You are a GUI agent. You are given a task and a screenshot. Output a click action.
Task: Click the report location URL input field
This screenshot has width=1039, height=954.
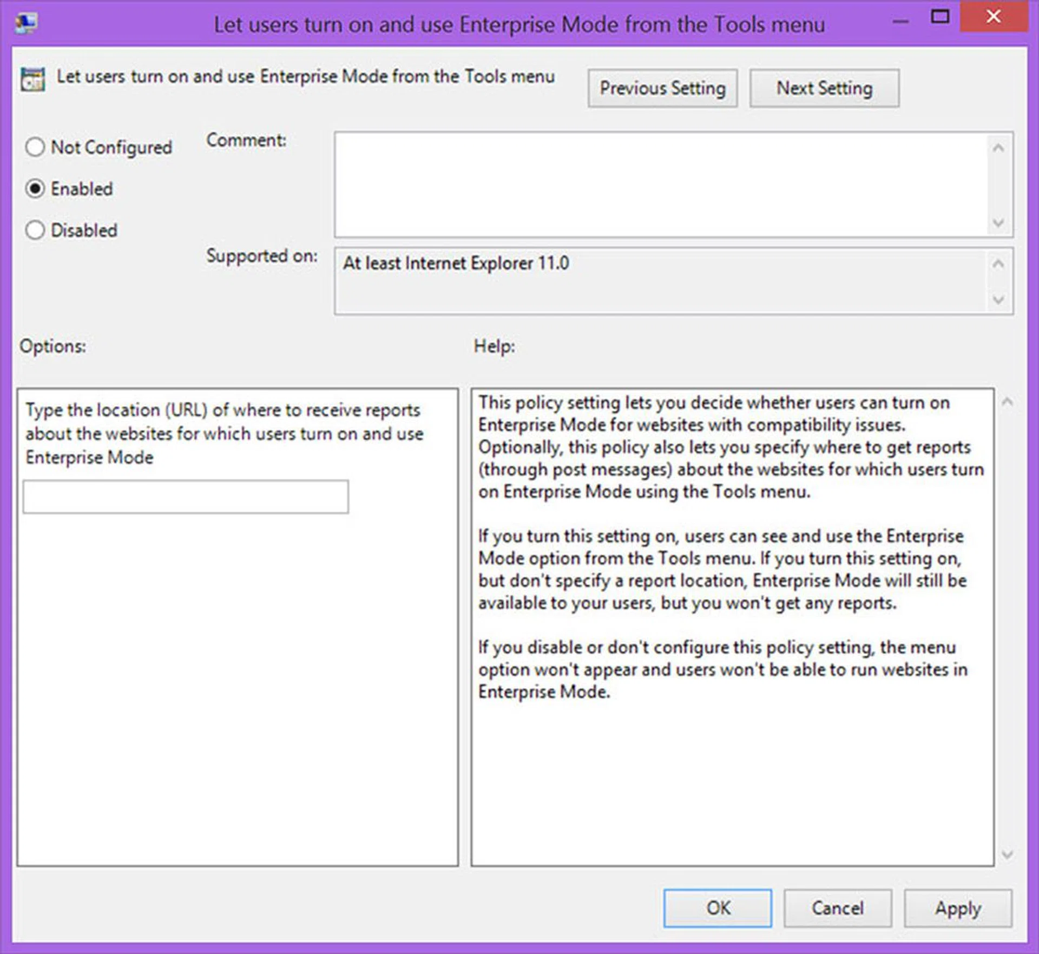click(186, 496)
